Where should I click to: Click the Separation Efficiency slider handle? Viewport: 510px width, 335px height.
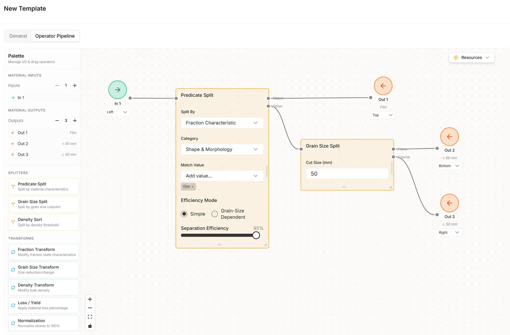(x=256, y=235)
